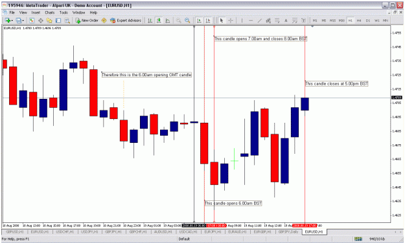Pick the Draw Trendline tool

coord(259,20)
